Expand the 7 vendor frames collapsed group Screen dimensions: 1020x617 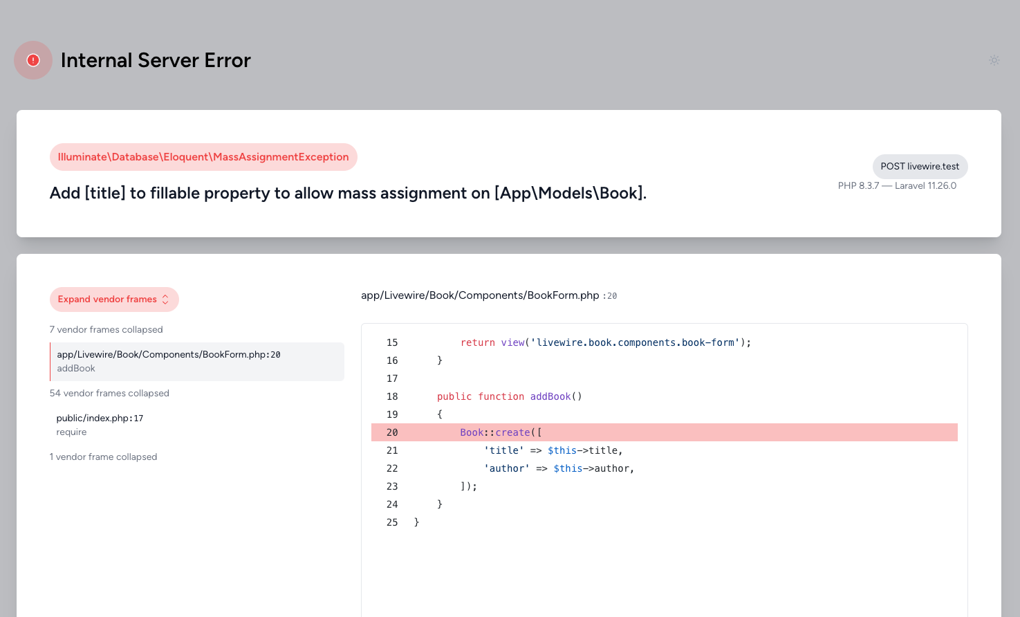106,330
